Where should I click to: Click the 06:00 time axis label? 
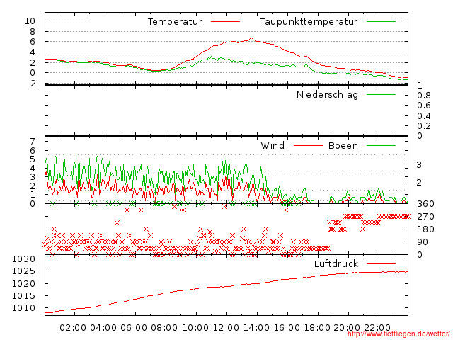[x=134, y=328]
